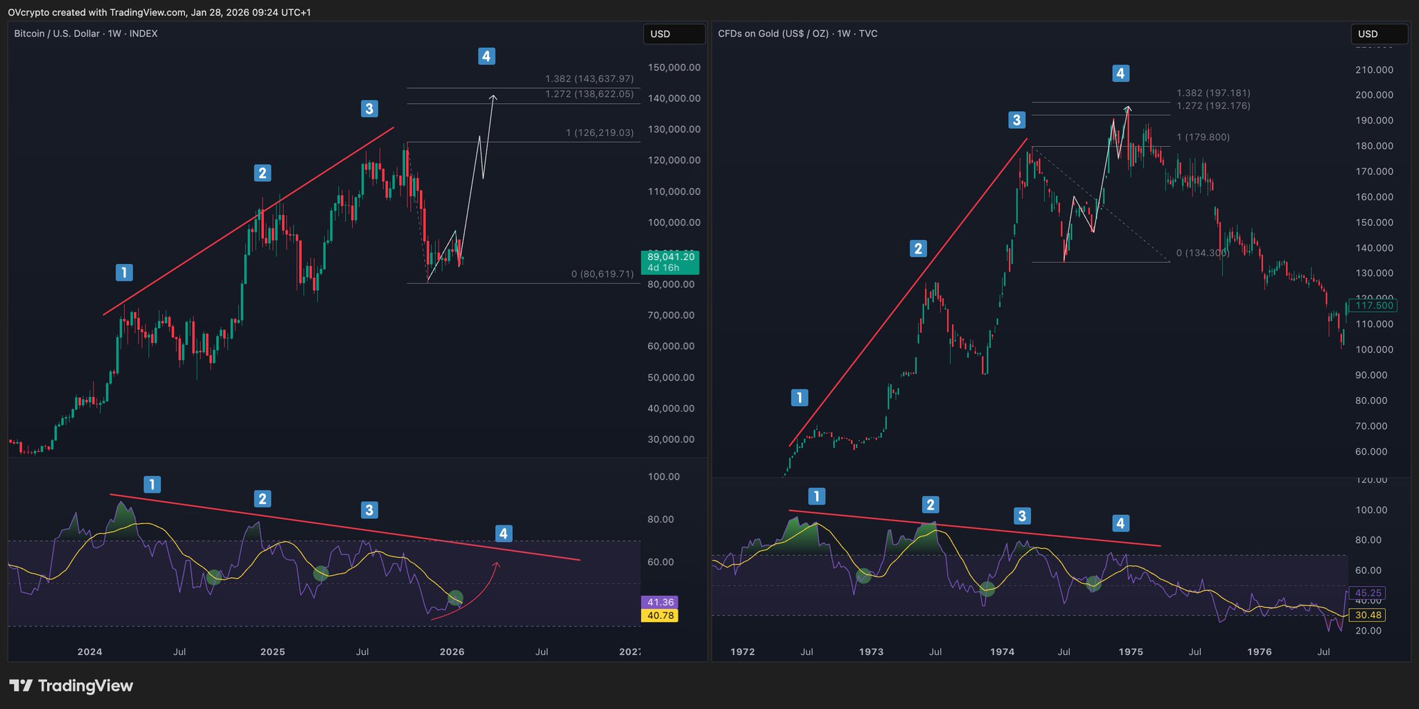Open the USD currency selector on Bitcoin chart
Image resolution: width=1419 pixels, height=709 pixels.
[673, 34]
